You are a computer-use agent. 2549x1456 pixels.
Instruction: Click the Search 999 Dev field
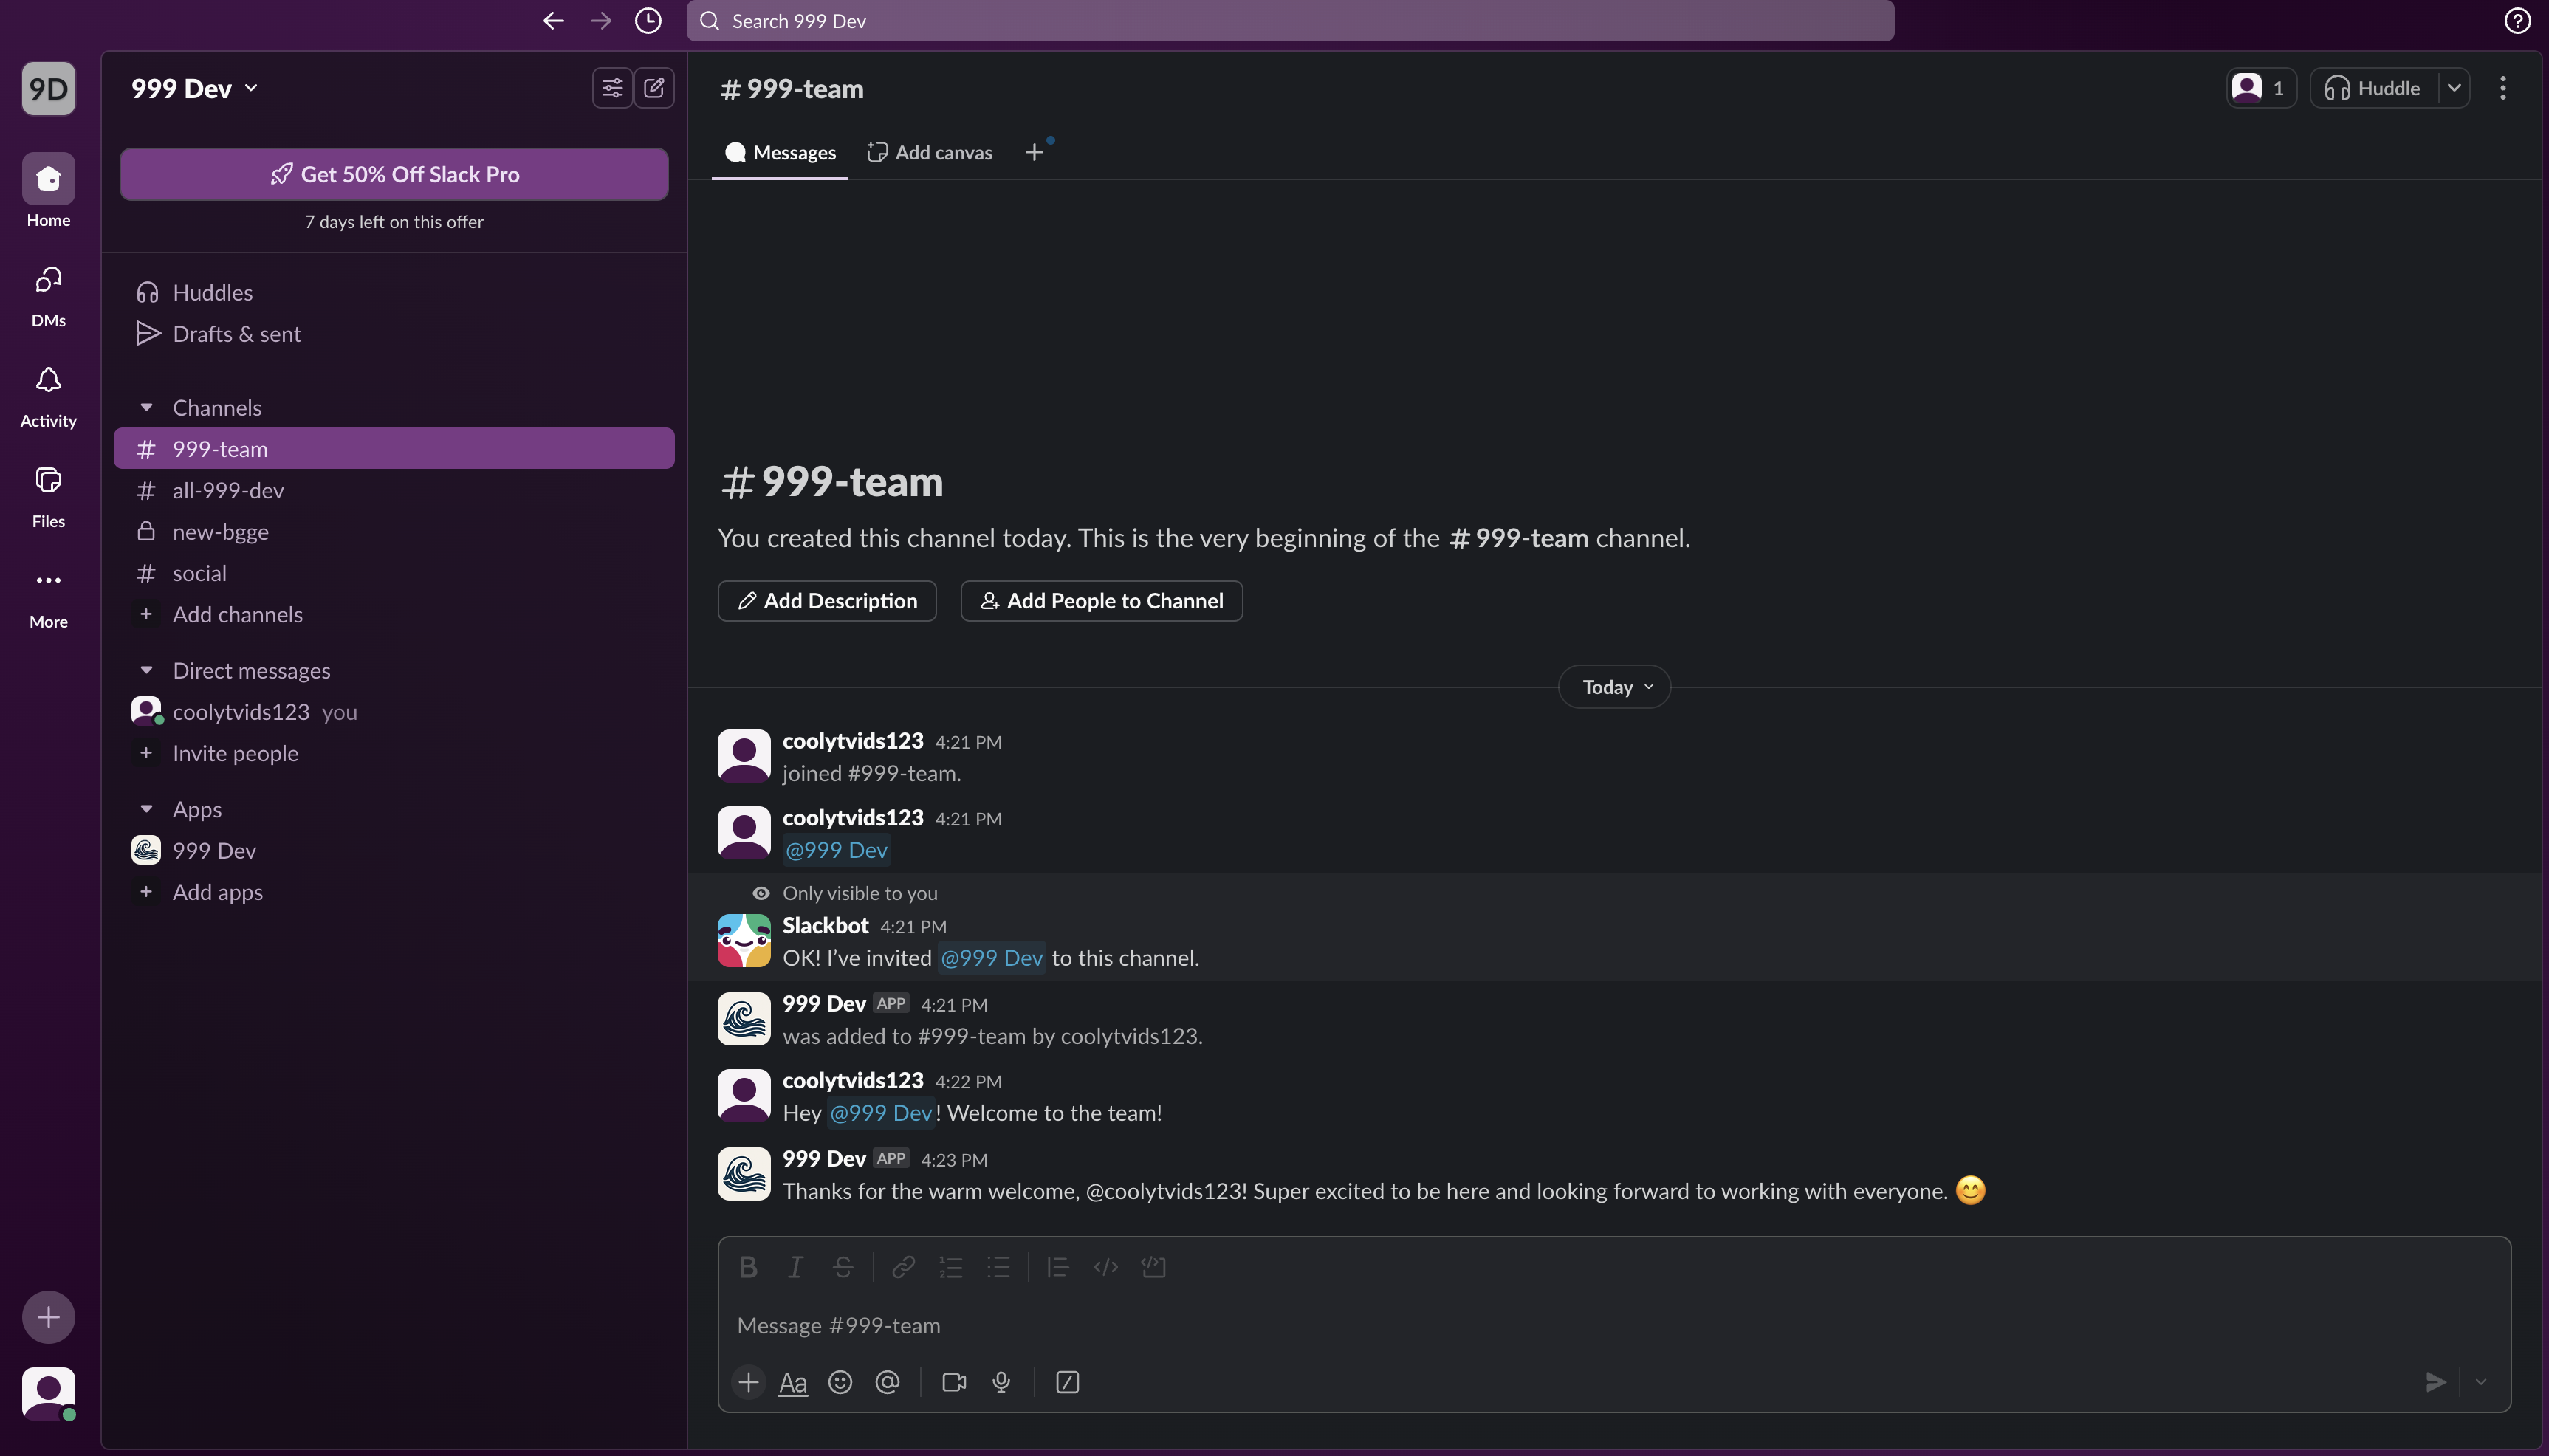1290,21
